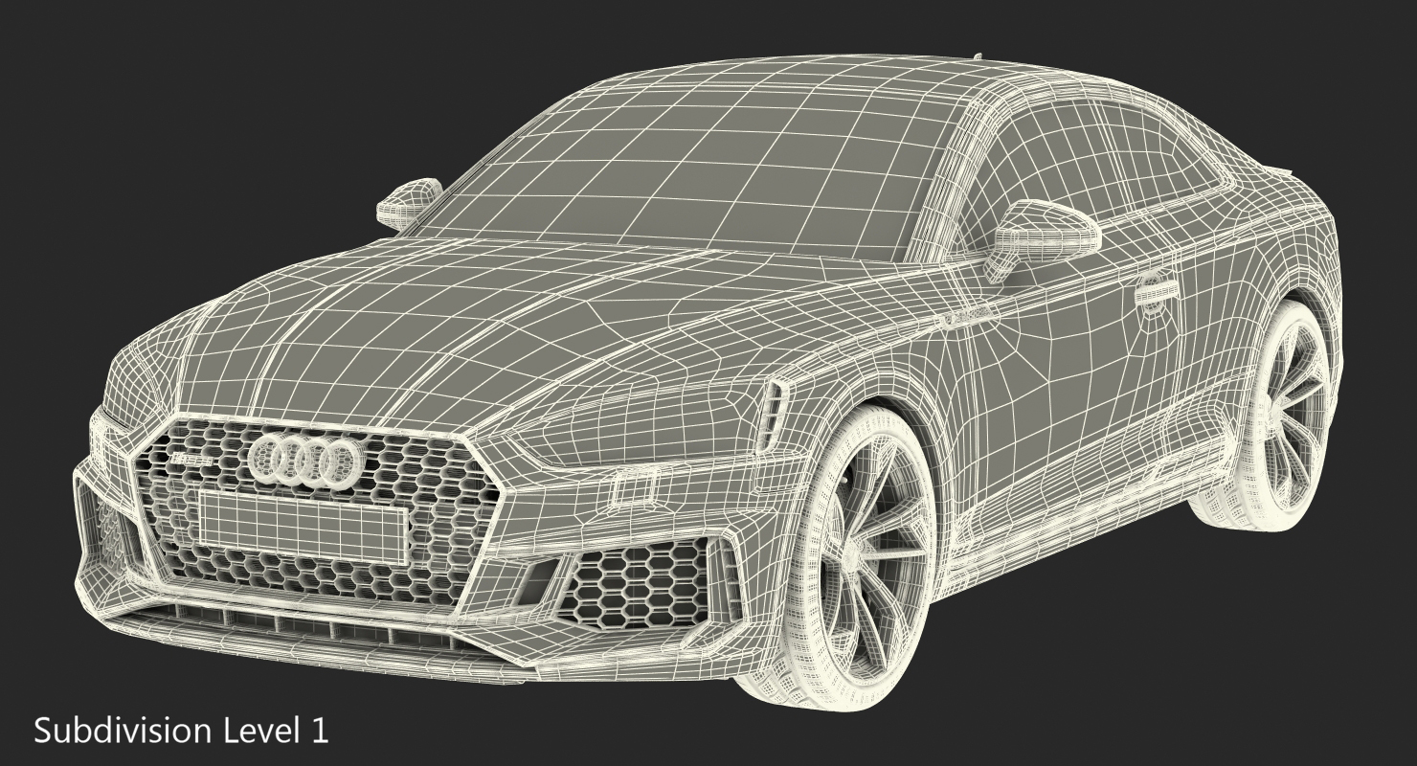Click the 'Subdivision Level 1' caption text
Screen dimensions: 1417x766
point(181,732)
